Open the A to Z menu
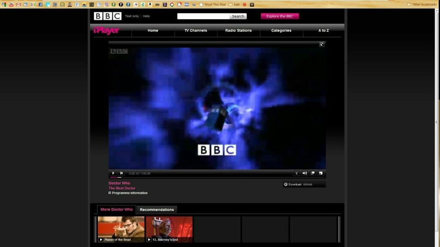Image resolution: width=440 pixels, height=247 pixels. [323, 30]
